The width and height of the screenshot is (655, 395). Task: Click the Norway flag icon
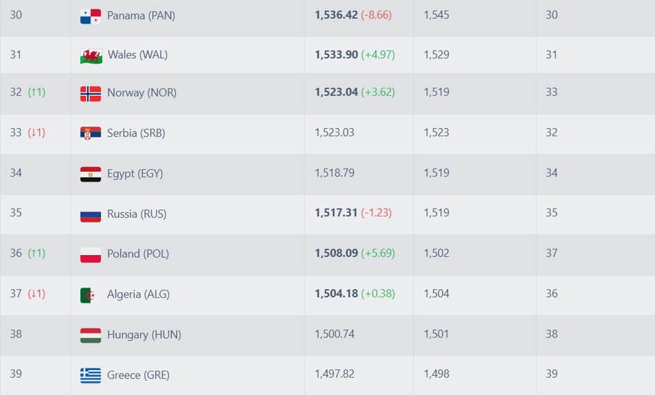90,93
